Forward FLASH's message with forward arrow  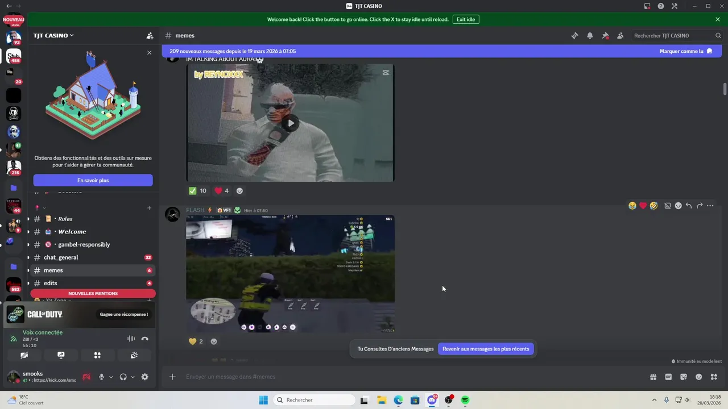pyautogui.click(x=700, y=206)
